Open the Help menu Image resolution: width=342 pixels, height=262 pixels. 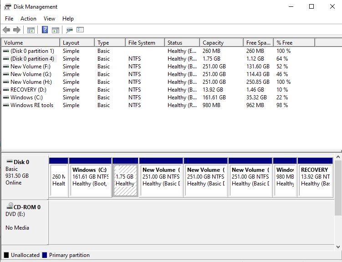(x=68, y=19)
